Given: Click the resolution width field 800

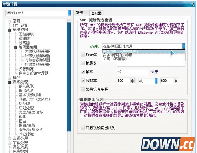Looking at the screenshot, I should pyautogui.click(x=123, y=81).
